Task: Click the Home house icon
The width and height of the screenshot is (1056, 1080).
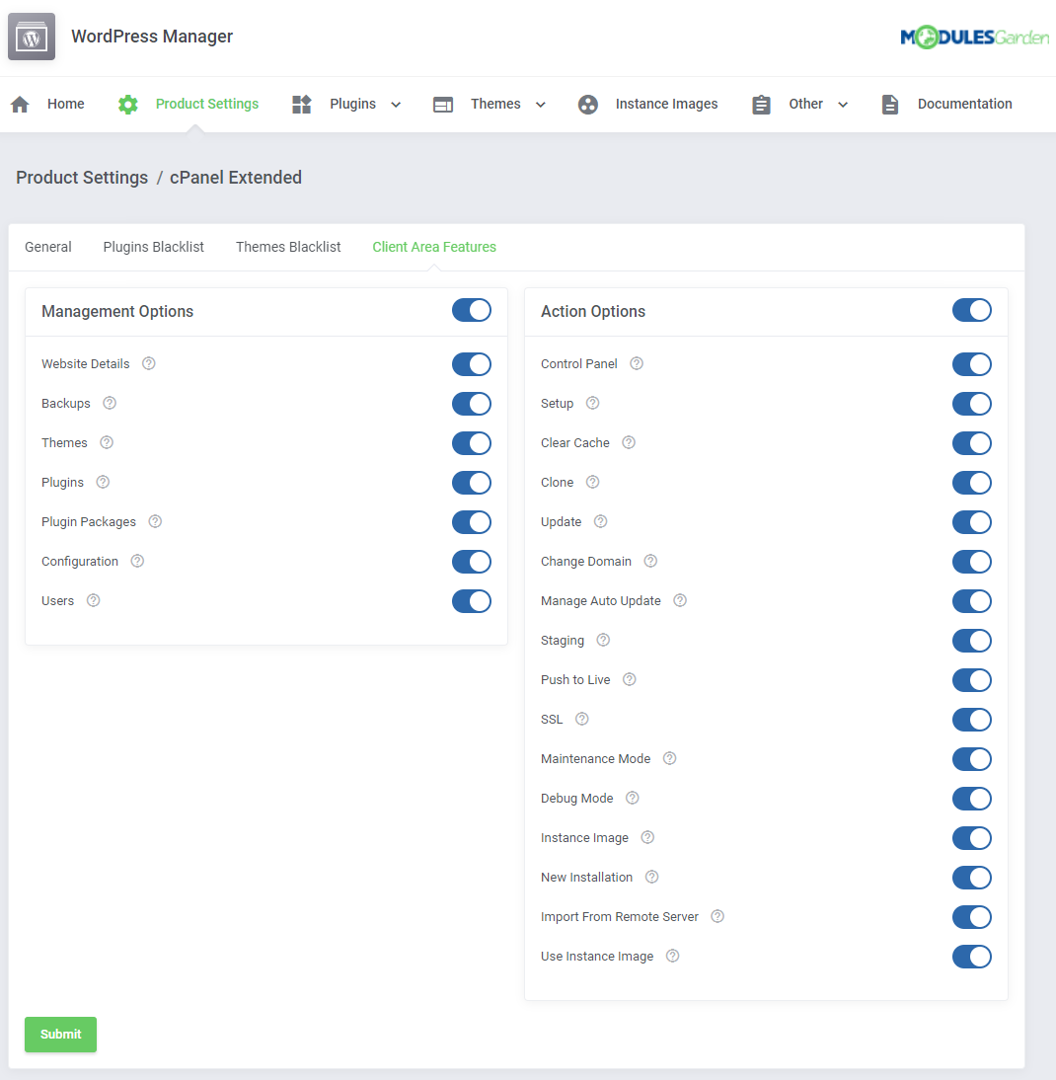Action: [x=20, y=104]
